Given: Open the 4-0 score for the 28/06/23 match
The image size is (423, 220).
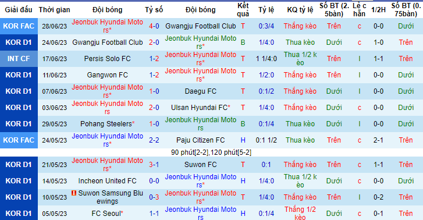Looking at the screenshot, I should (x=154, y=26).
